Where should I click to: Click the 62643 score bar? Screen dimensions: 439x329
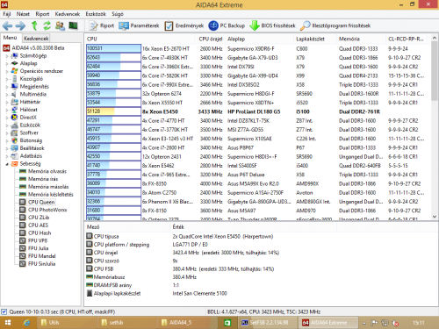click(113, 58)
